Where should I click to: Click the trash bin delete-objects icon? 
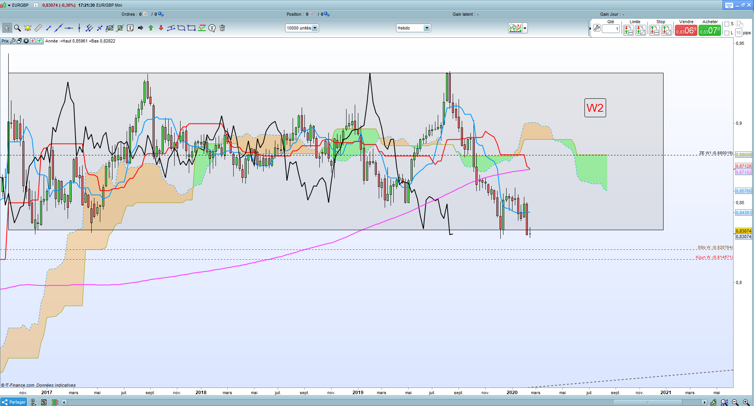click(222, 28)
